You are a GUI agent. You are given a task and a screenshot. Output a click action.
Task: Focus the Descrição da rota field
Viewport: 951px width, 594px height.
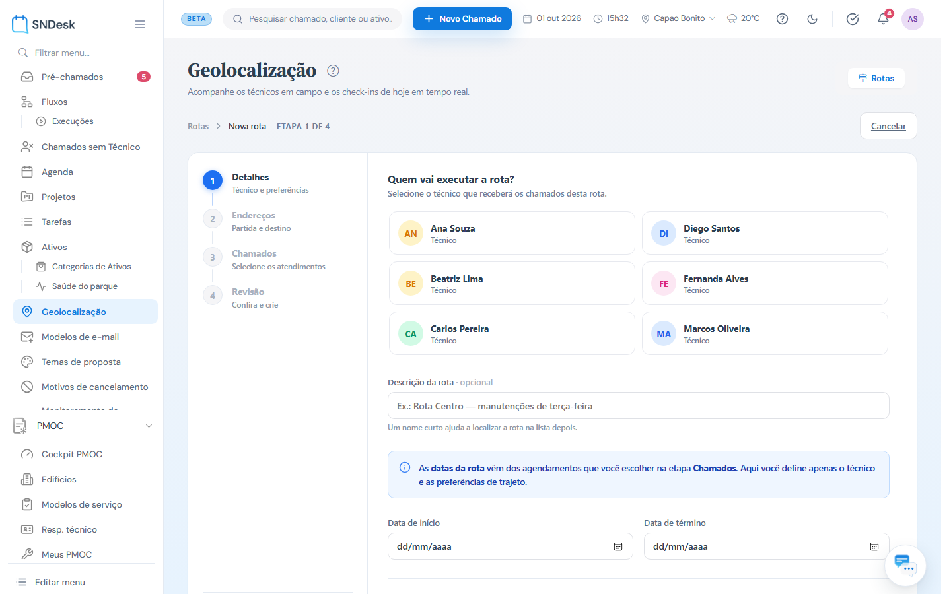pyautogui.click(x=638, y=406)
